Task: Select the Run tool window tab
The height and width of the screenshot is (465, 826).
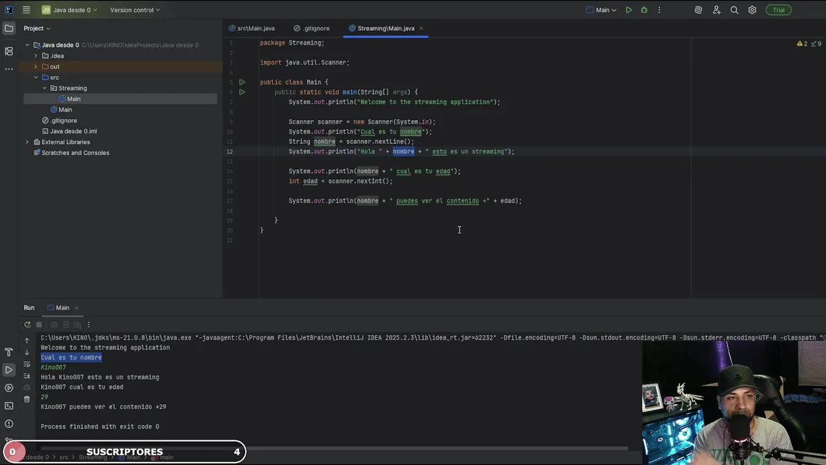Action: (29, 307)
